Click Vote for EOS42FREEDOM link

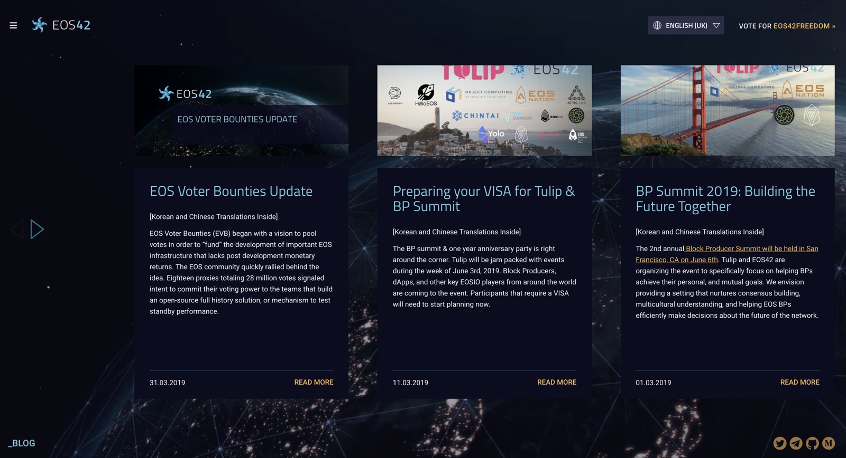click(787, 26)
